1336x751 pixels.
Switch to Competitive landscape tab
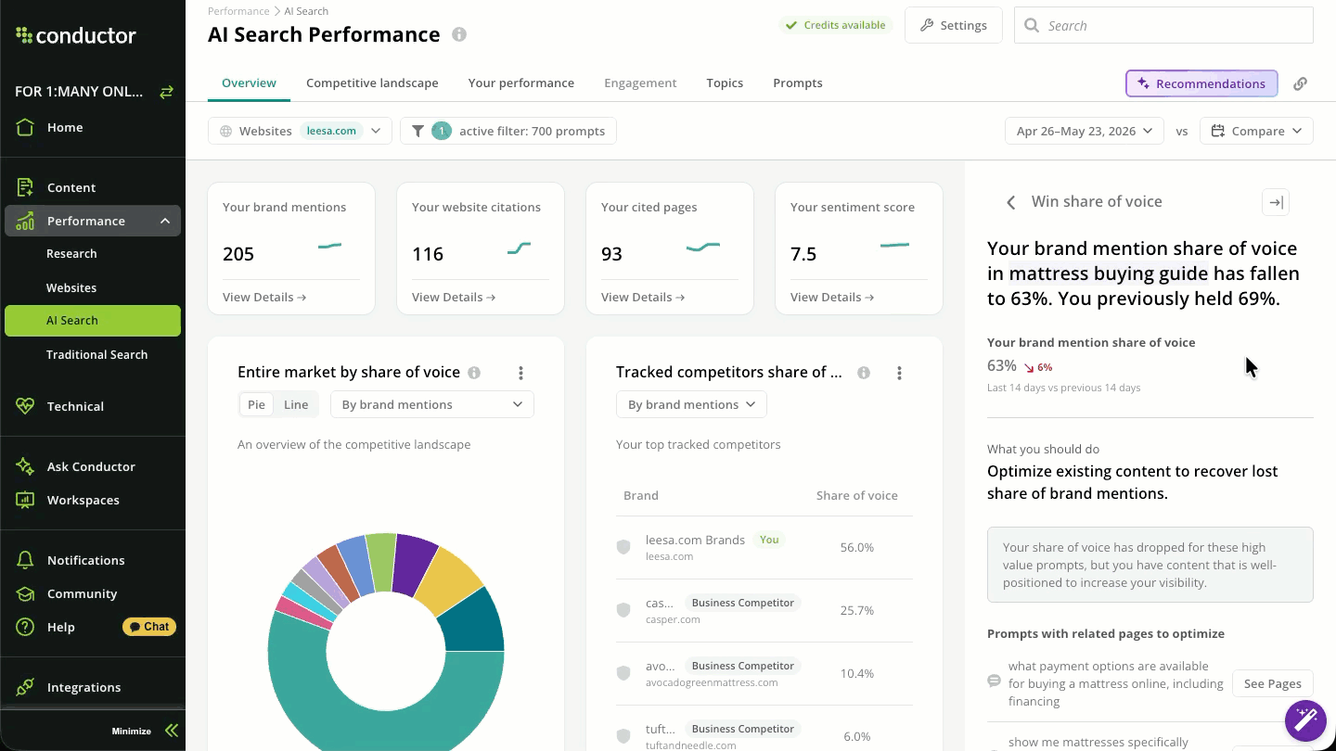point(372,83)
